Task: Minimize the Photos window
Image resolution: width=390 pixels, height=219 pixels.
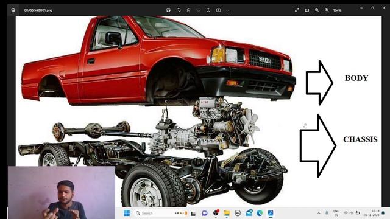Action: tap(361, 8)
